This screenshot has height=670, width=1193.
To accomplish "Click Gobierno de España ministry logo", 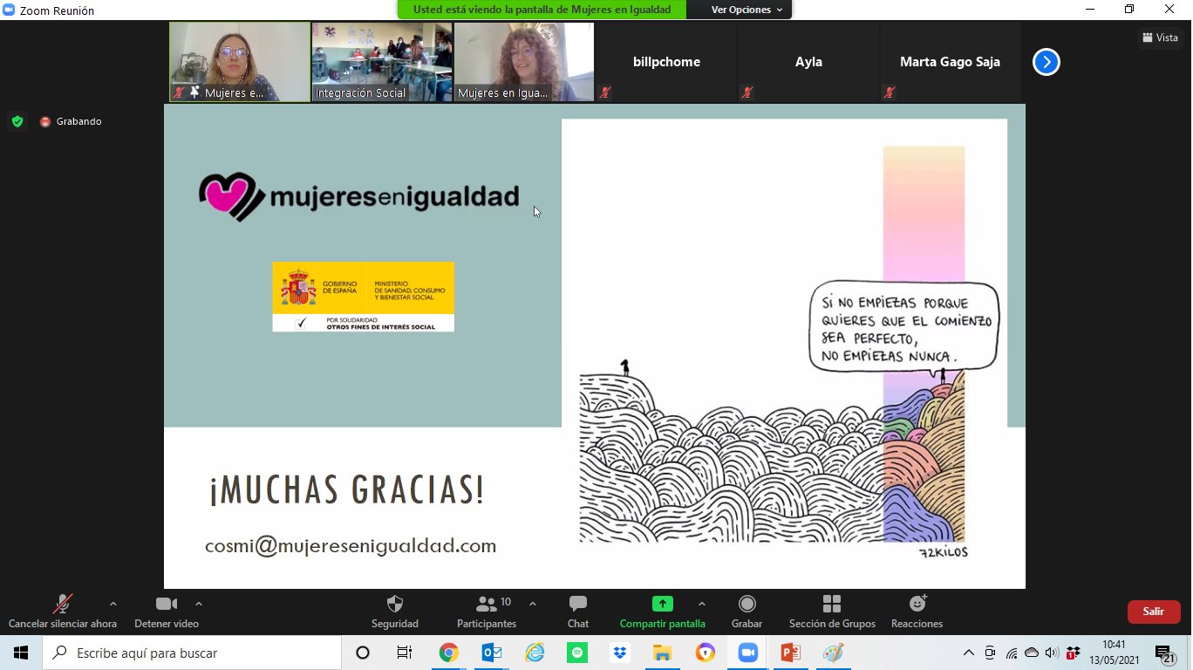I will (x=363, y=297).
